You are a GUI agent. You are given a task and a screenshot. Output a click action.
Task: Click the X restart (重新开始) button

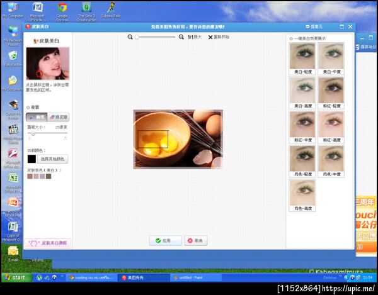pyautogui.click(x=219, y=37)
